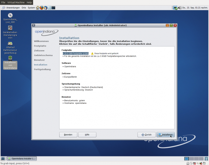Open the Gerätetreiber-Dienstprogramm desktop icon
This screenshot has height=165, width=209.
click(10, 28)
